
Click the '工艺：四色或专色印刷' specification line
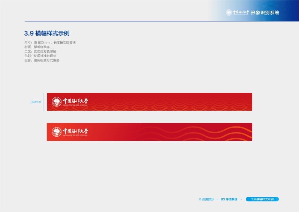point(40,51)
